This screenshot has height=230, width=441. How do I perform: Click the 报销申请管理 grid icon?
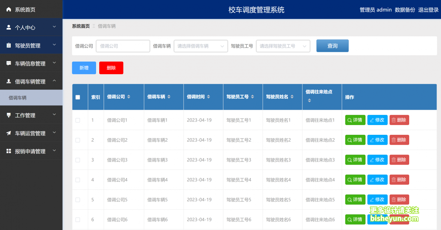point(9,151)
